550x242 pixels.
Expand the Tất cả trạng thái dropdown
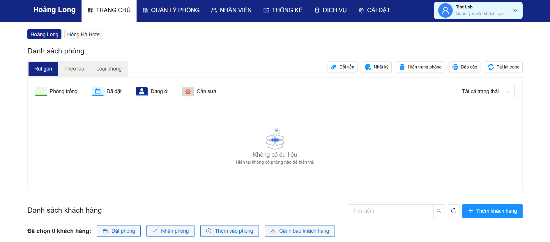click(x=486, y=91)
